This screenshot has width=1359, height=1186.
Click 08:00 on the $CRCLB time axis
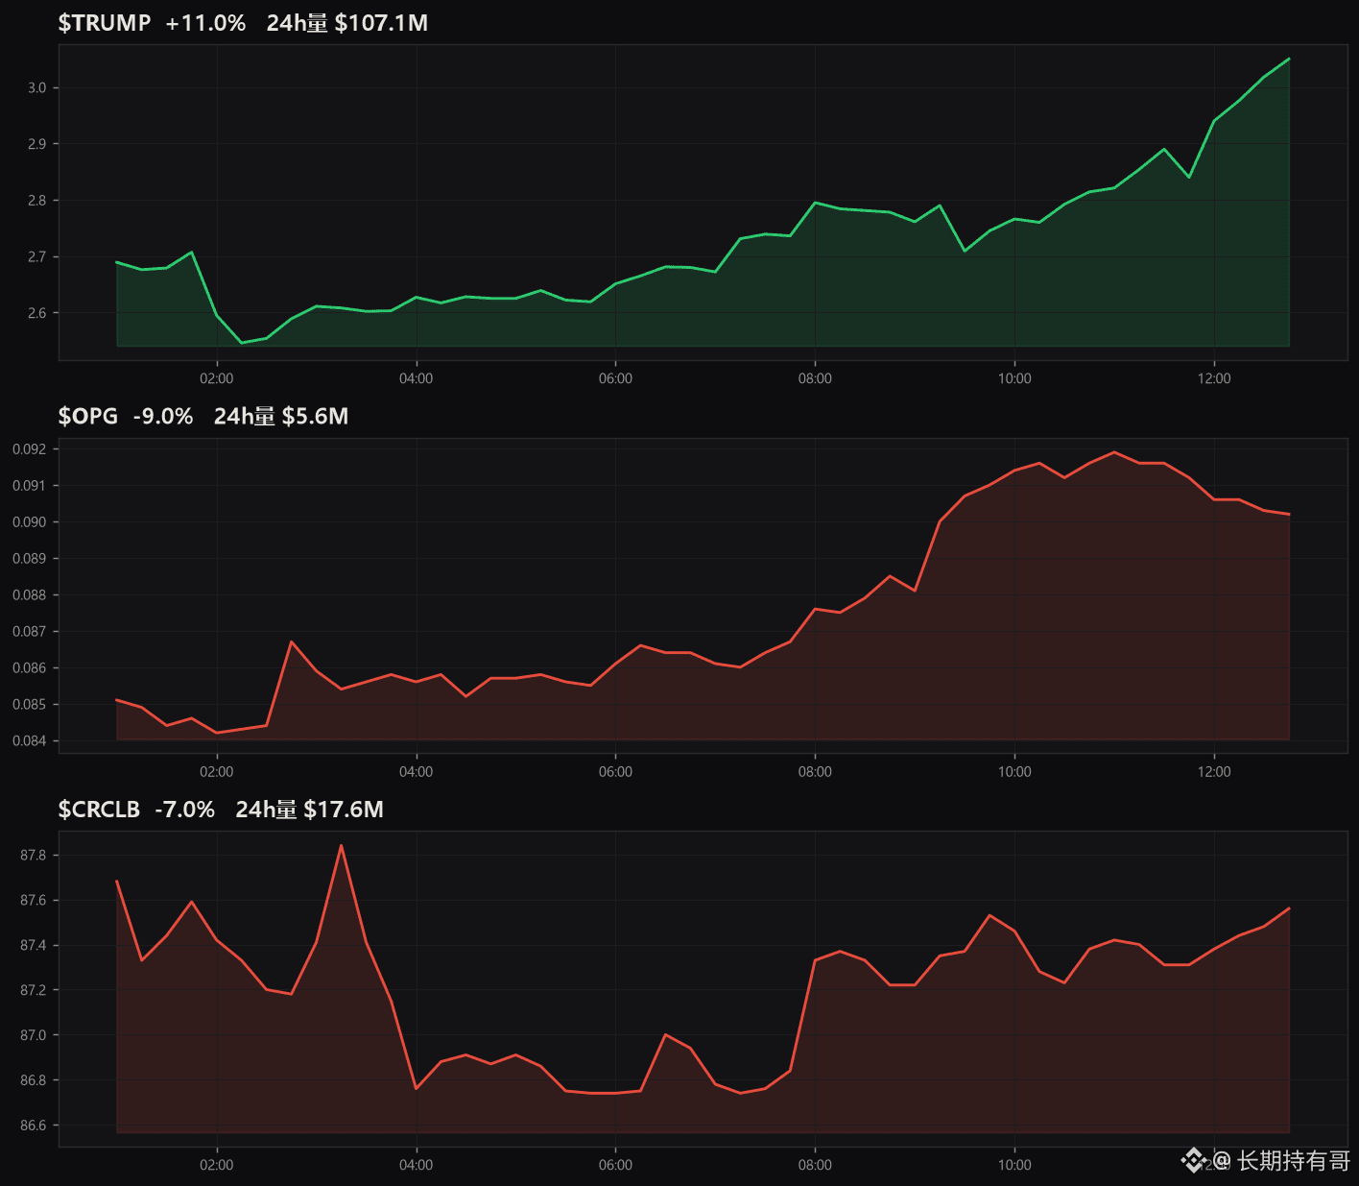point(816,1165)
